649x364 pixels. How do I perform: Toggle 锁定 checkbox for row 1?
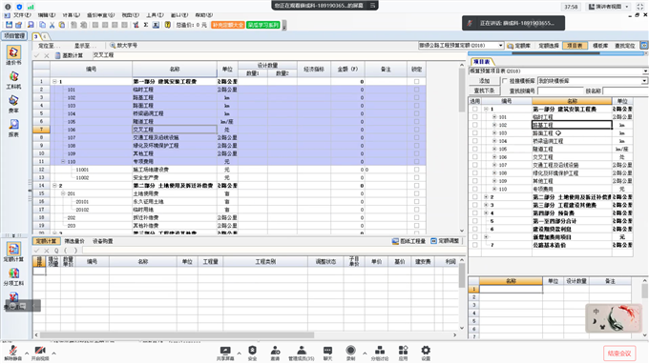click(x=416, y=81)
